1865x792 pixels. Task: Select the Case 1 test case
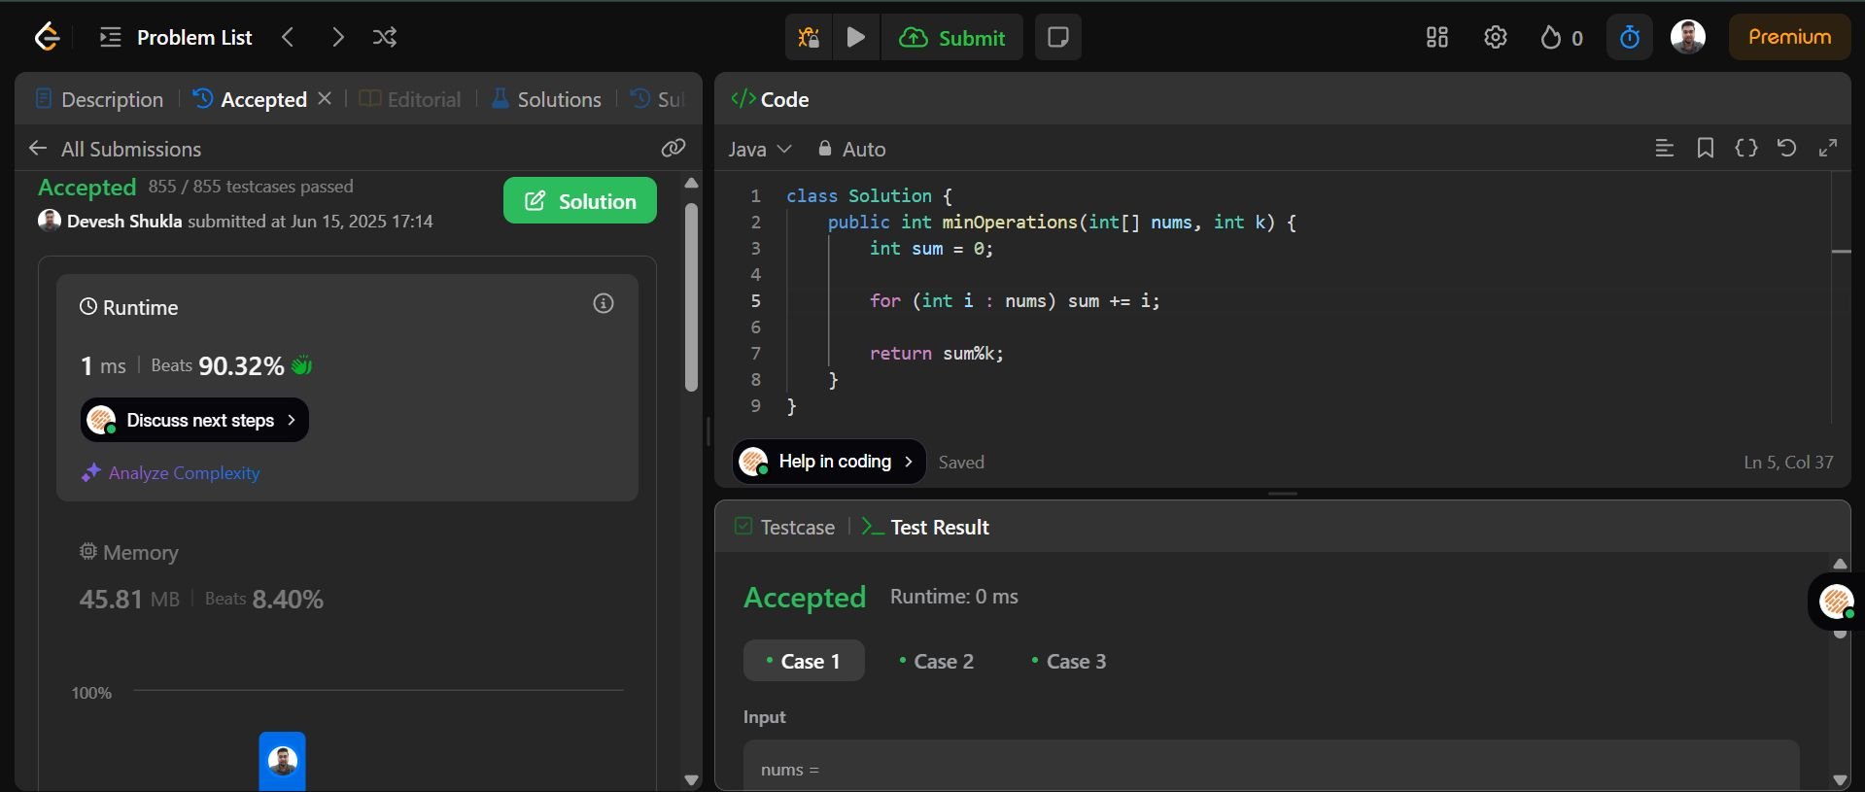click(x=804, y=662)
